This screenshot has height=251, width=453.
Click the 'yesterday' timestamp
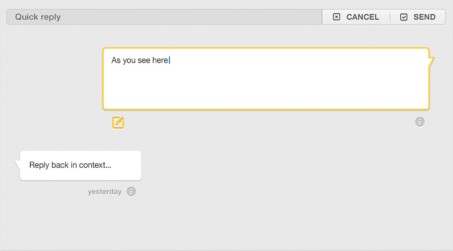(104, 192)
